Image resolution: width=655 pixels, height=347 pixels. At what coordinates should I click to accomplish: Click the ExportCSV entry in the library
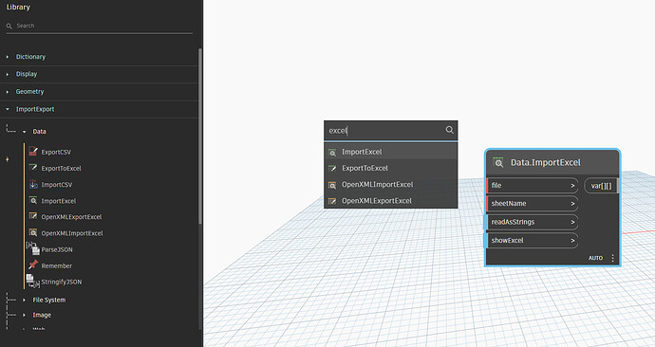(x=56, y=152)
